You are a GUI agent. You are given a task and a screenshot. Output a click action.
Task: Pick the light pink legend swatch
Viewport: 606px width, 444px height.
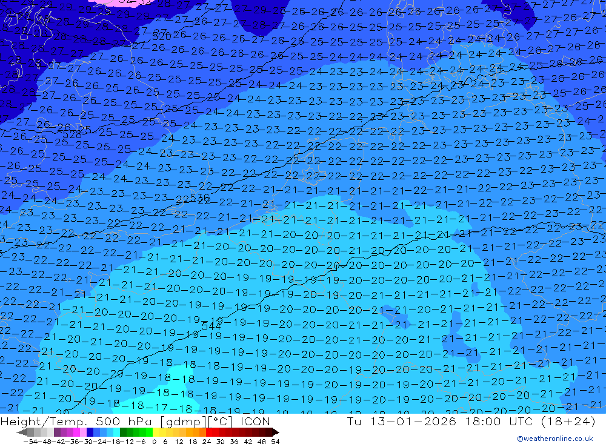tap(83, 432)
